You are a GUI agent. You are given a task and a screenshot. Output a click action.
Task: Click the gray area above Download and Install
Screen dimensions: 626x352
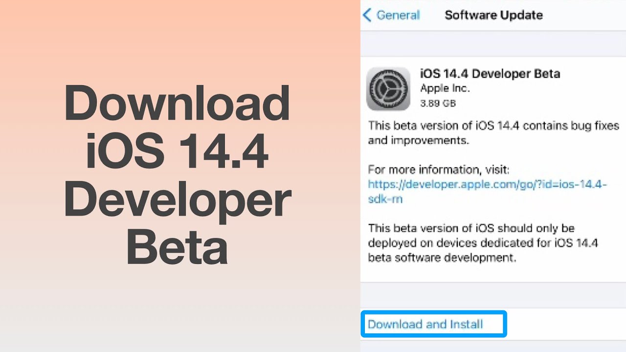[493, 295]
